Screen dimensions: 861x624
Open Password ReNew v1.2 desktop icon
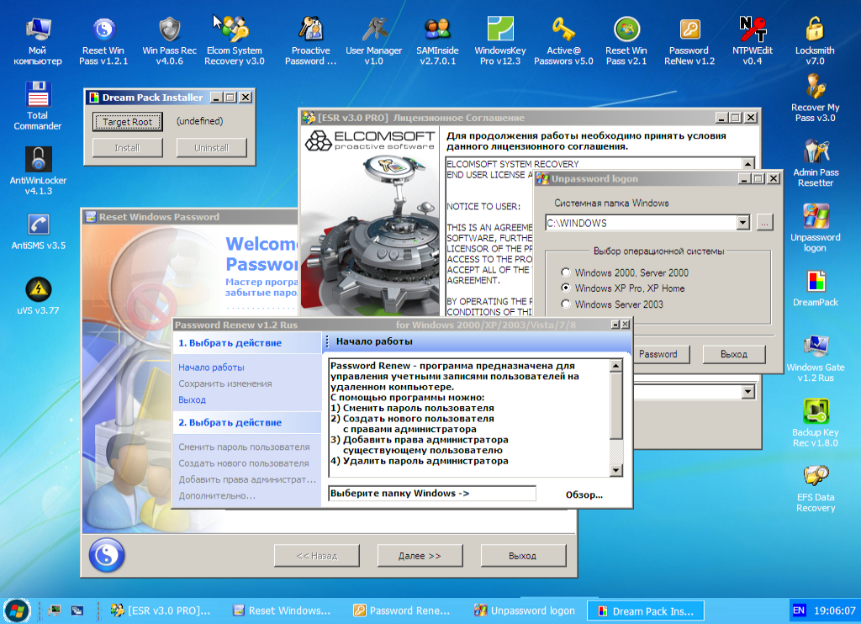[x=689, y=41]
